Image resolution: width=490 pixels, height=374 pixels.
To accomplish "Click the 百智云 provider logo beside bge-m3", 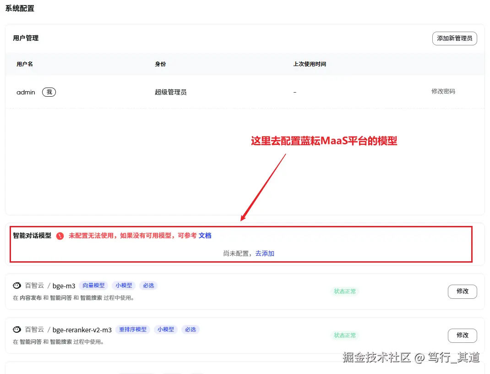I will pos(17,285).
